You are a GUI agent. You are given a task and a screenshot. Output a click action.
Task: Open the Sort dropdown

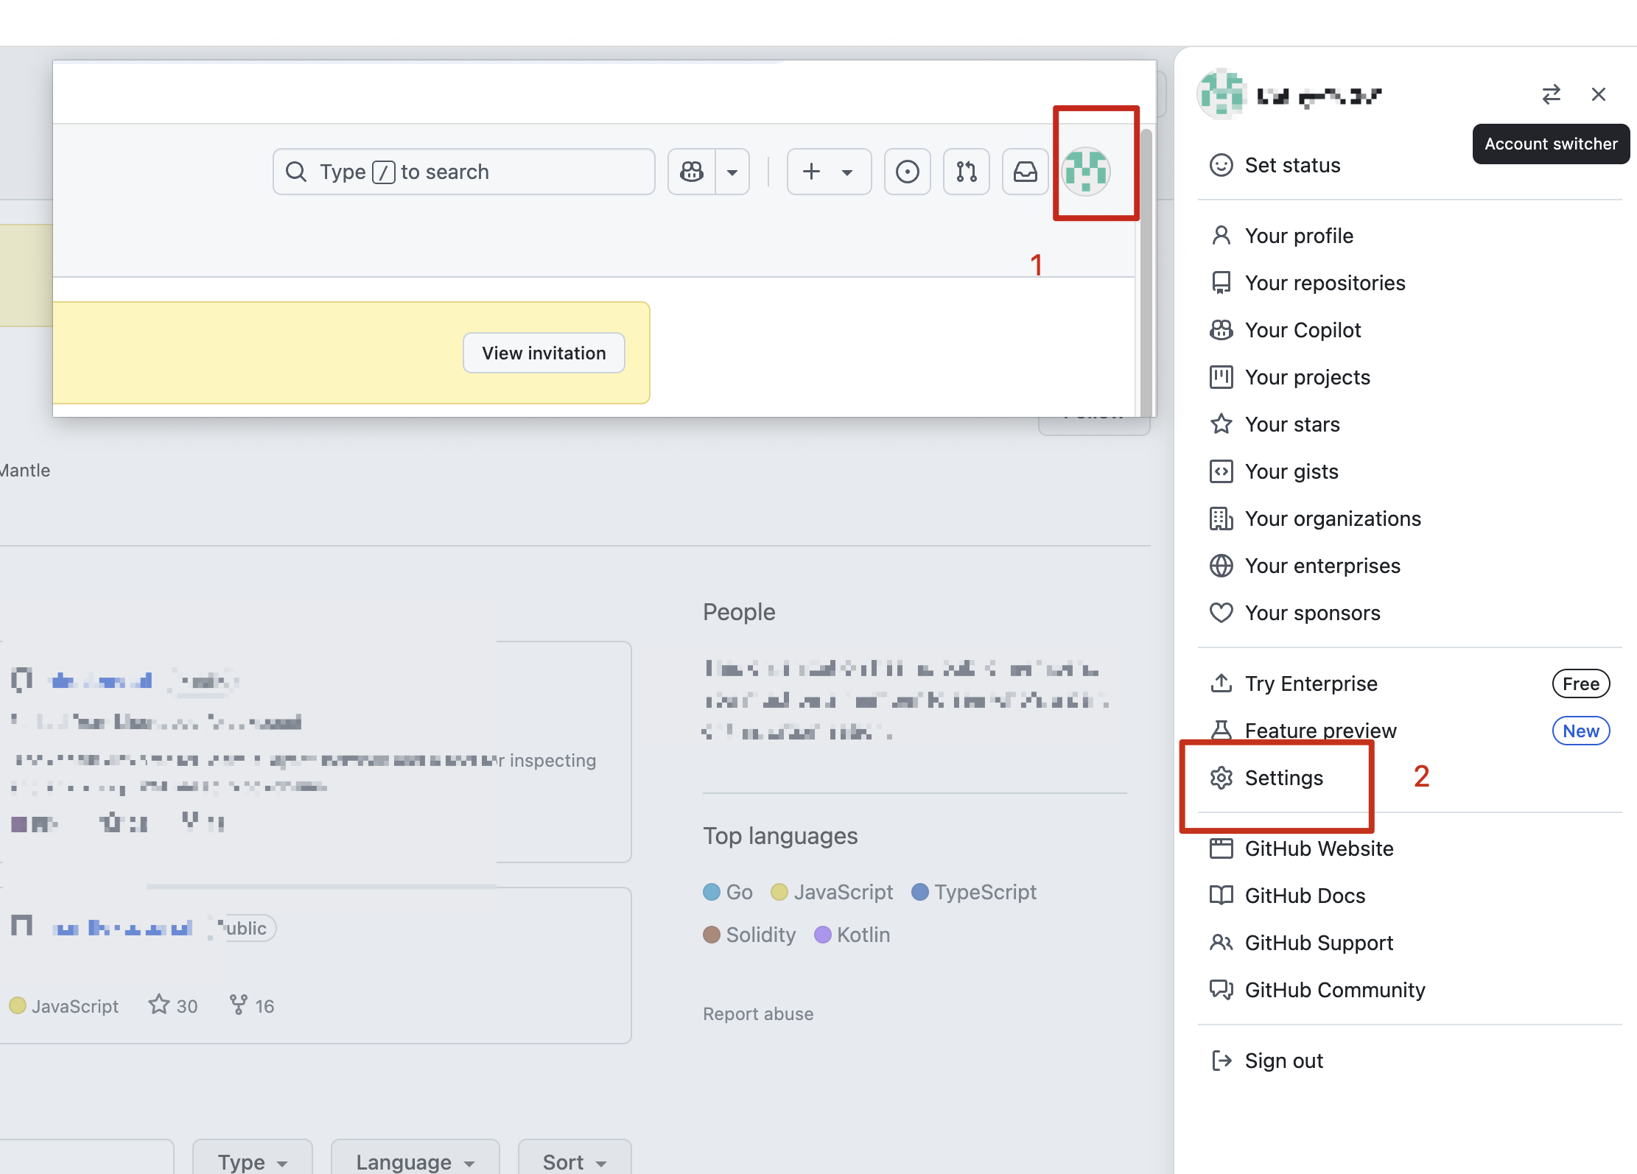pyautogui.click(x=574, y=1161)
